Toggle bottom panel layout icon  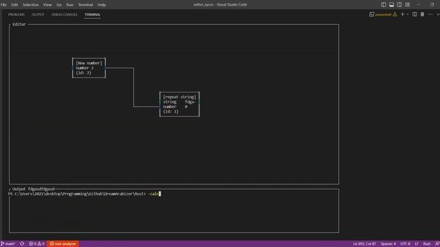[391, 5]
